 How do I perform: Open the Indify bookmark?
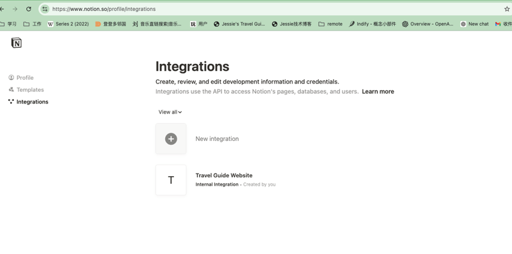click(x=372, y=24)
